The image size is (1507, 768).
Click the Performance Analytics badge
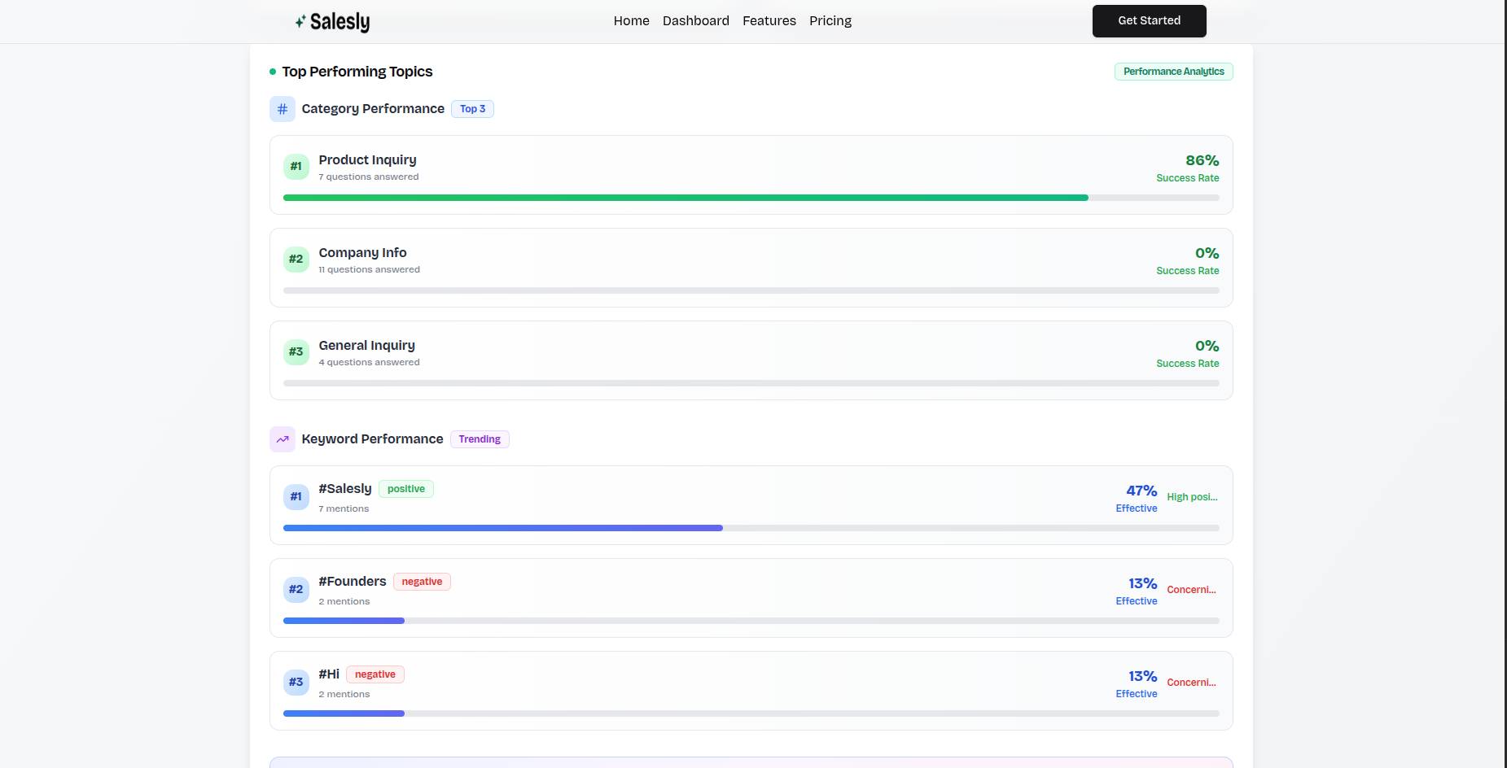pyautogui.click(x=1173, y=72)
